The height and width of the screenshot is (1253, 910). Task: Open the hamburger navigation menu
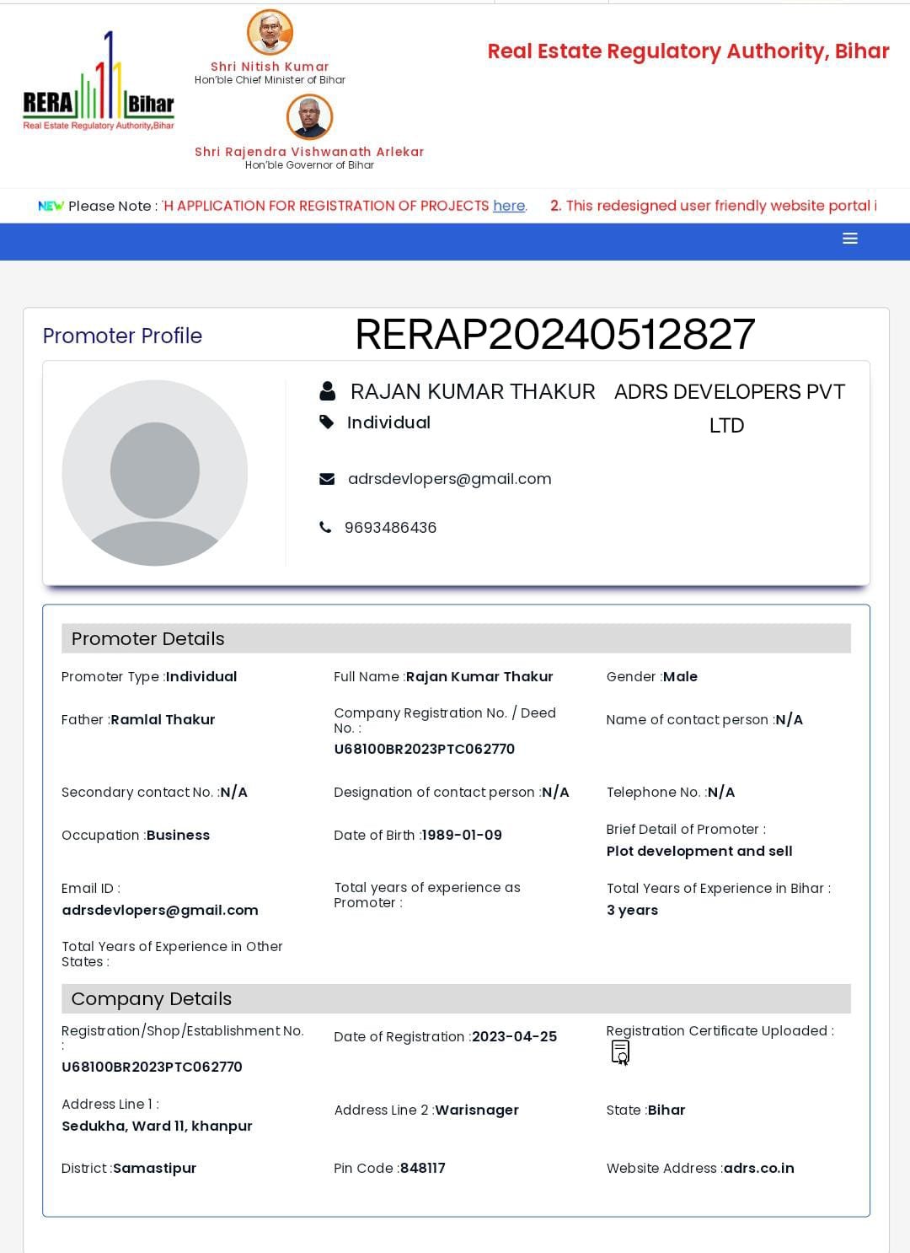pos(849,239)
